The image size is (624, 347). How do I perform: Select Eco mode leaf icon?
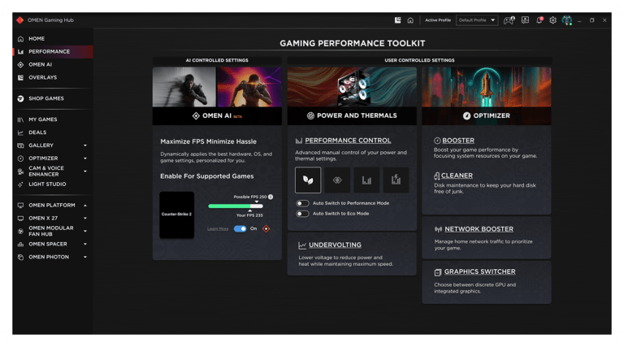click(308, 180)
